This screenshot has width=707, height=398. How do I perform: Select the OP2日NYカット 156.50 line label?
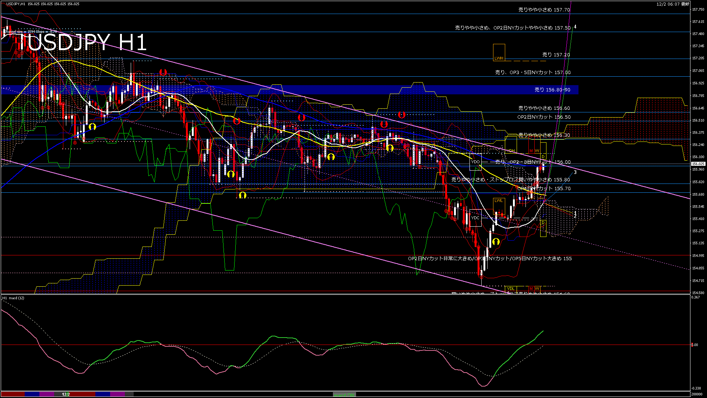544,117
